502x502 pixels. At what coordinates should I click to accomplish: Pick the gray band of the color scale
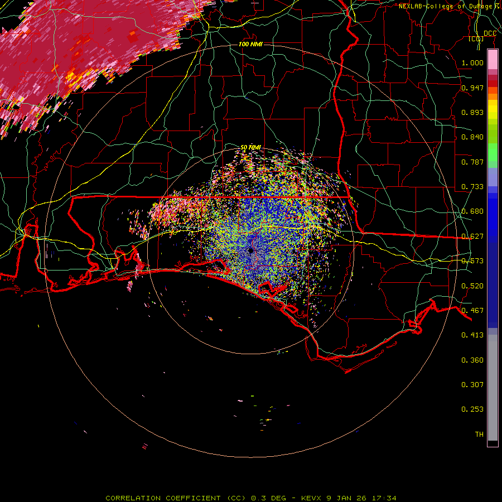point(493,388)
